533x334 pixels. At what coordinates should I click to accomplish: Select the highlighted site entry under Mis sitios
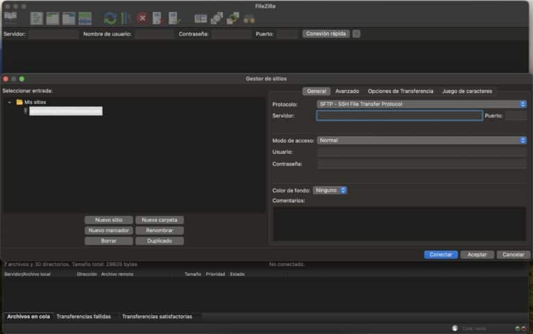point(66,111)
